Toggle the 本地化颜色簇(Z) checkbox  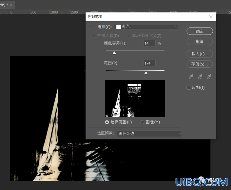[128, 36]
